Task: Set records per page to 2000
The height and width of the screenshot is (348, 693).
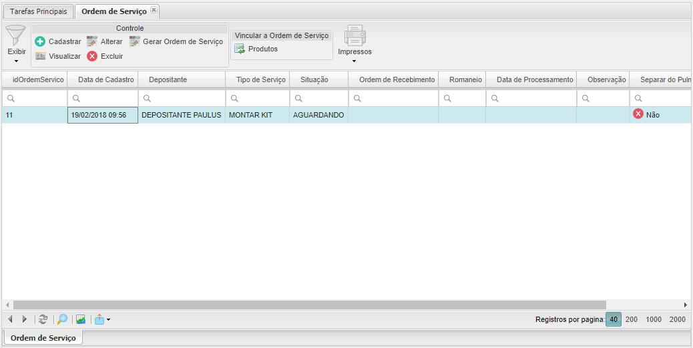Action: point(678,319)
